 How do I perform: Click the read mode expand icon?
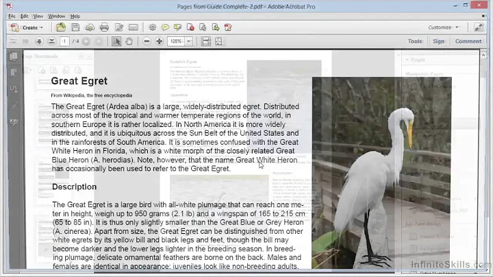[479, 27]
